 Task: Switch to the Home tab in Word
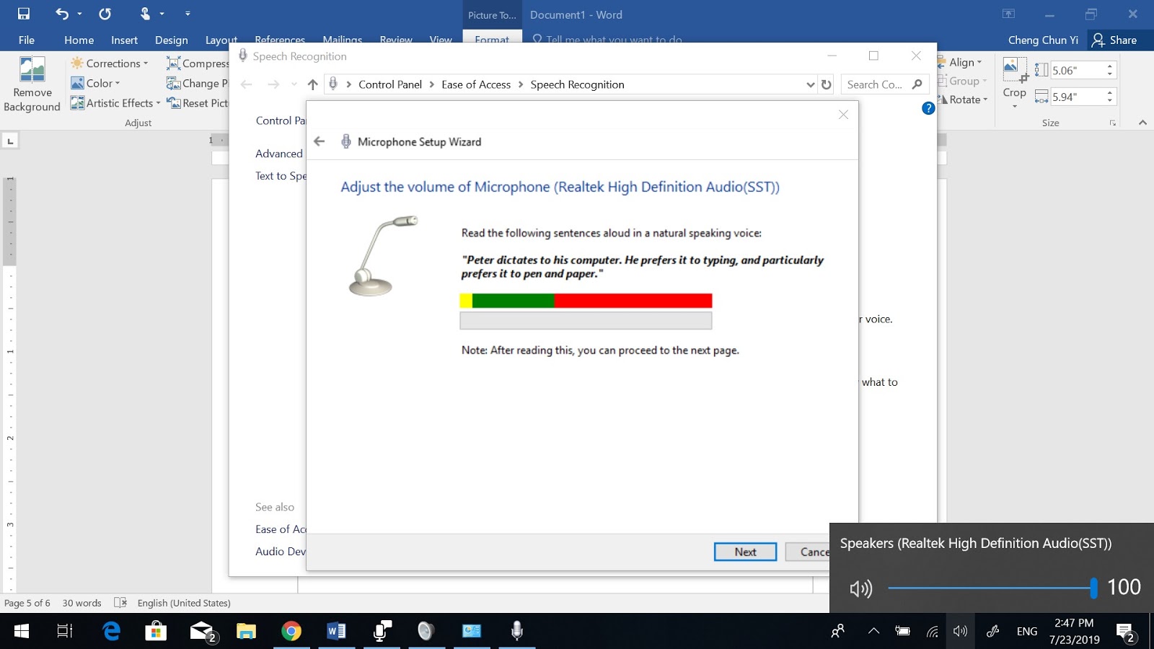[79, 40]
